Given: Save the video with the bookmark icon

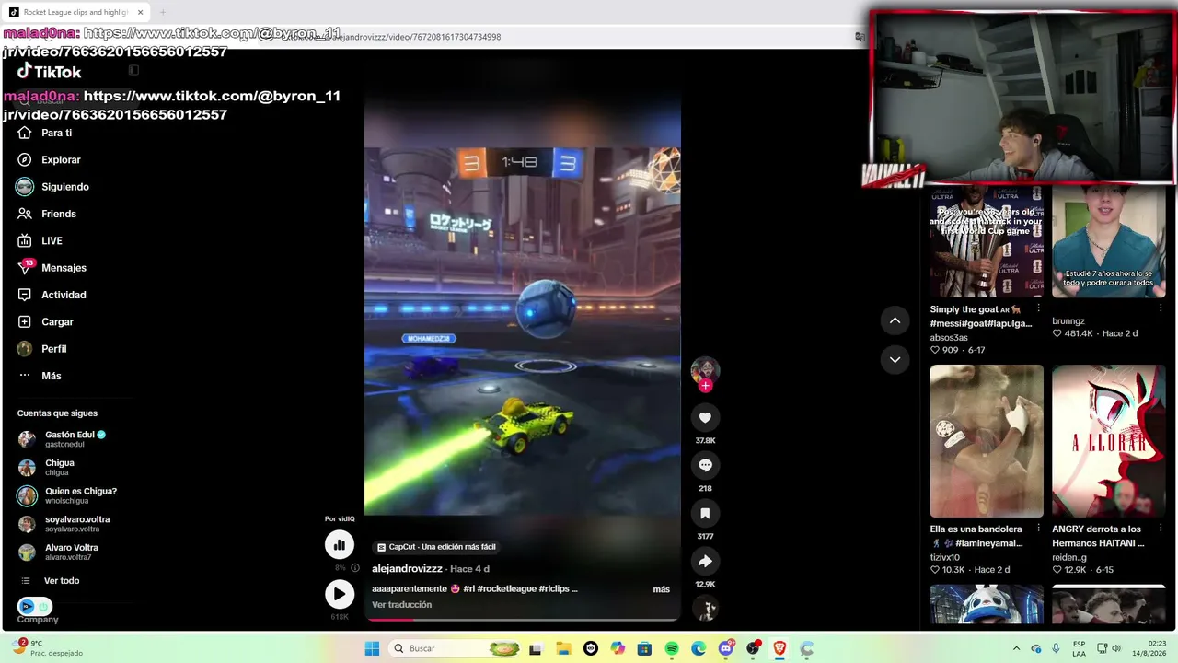Looking at the screenshot, I should [x=705, y=513].
